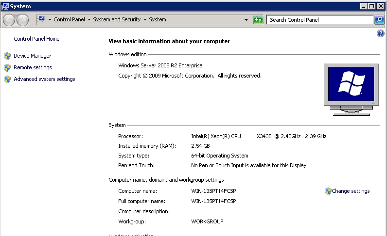Open the Control Panel Home link
Viewport: 387px width, 236px height.
click(36, 39)
